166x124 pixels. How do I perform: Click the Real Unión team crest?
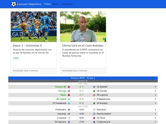pos(94,110)
